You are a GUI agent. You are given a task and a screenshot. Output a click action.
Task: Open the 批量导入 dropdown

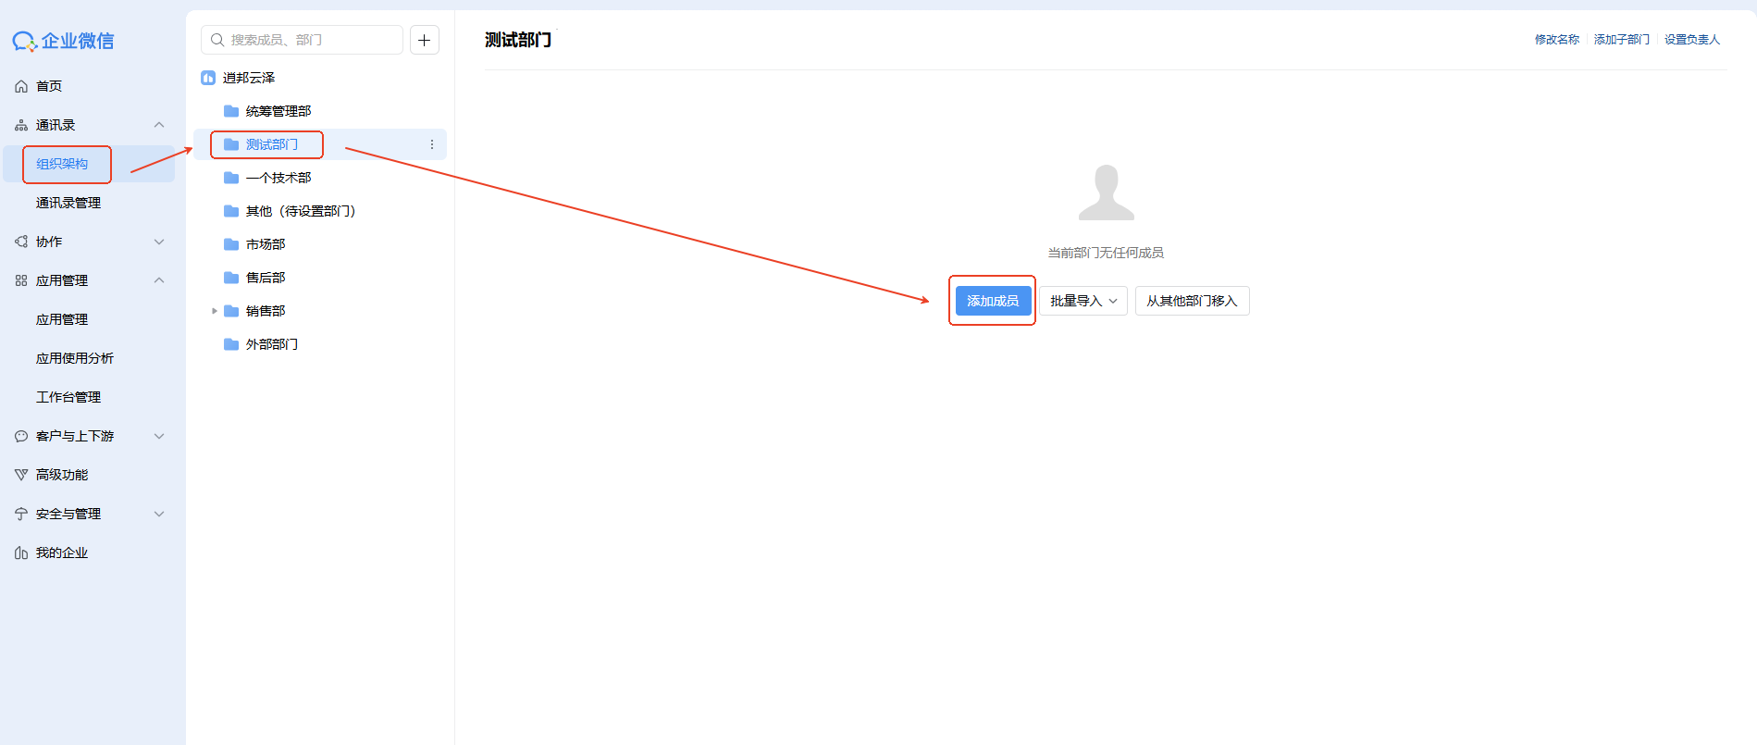click(1083, 301)
